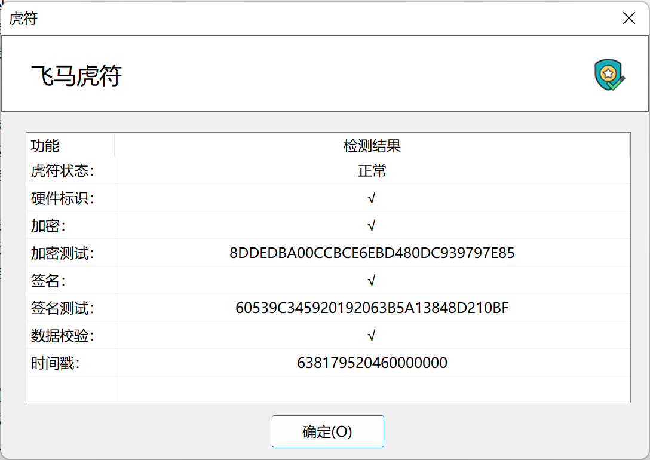Click value 8DDEDBA00CCBCE6EBD480DC939797E85
The height and width of the screenshot is (460, 650).
click(372, 253)
